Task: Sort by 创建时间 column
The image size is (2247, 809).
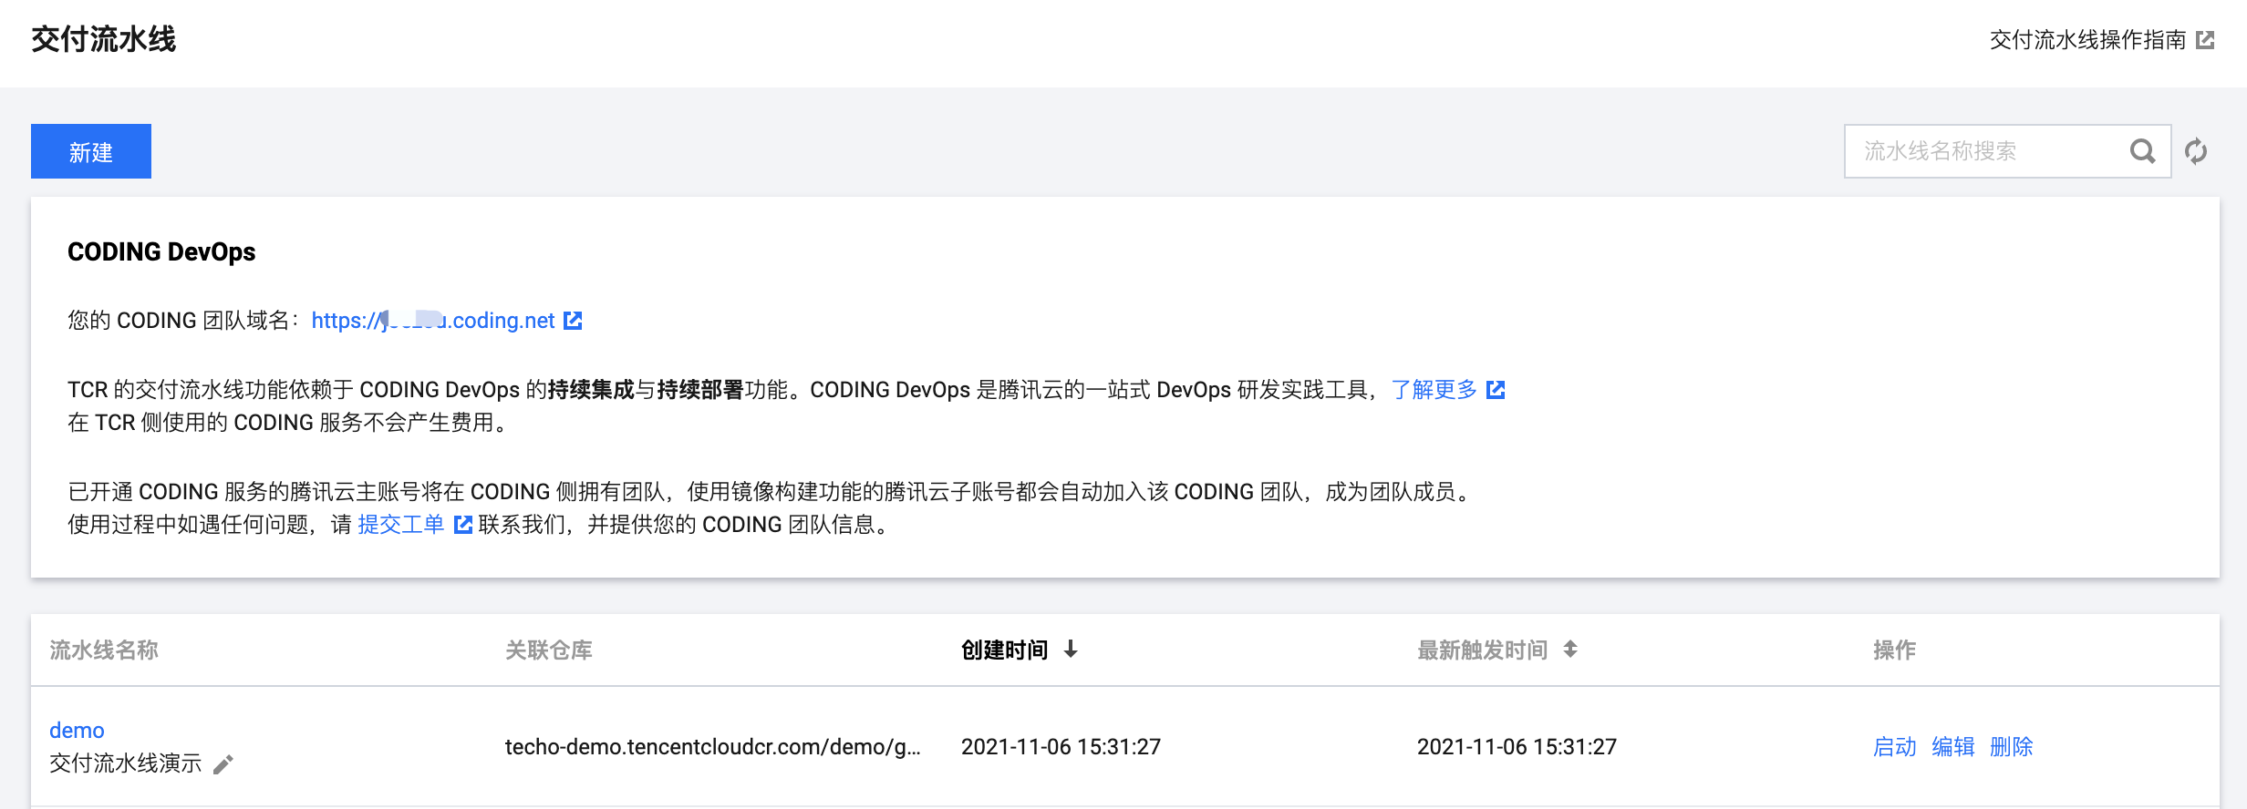Action: [x=1020, y=650]
